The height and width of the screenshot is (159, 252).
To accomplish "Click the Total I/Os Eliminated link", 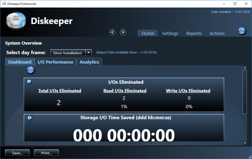I will point(60,91).
